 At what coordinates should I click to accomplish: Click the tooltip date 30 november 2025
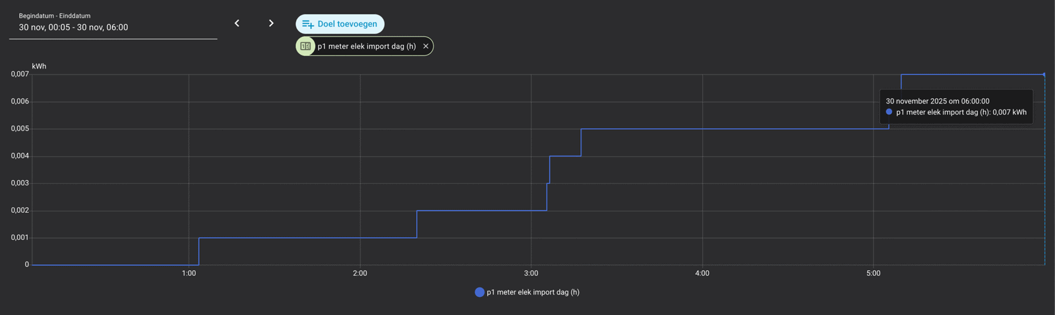point(937,101)
